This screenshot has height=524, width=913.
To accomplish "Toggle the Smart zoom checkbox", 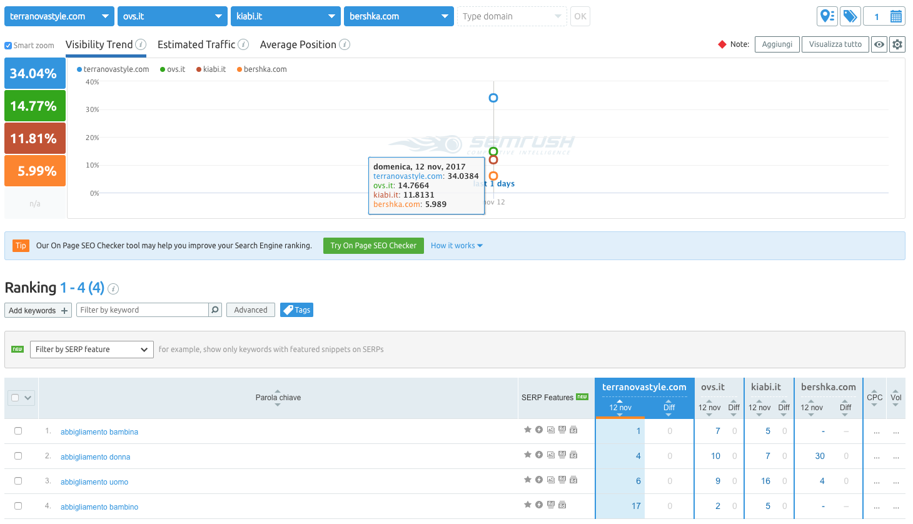I will click(8, 46).
